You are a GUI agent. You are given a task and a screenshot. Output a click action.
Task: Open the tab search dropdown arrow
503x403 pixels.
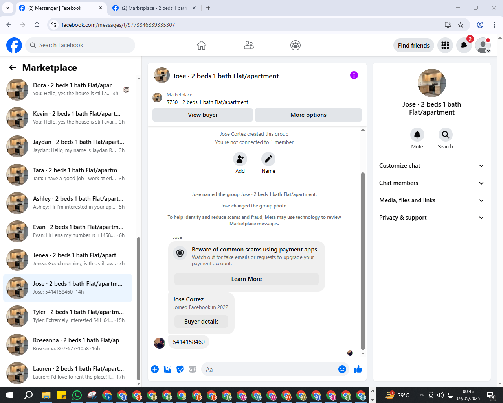pos(7,8)
